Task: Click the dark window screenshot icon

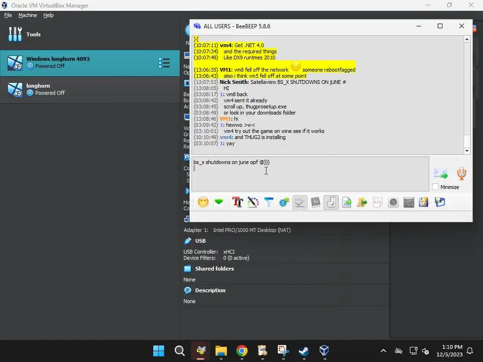Action: pyautogui.click(x=409, y=202)
